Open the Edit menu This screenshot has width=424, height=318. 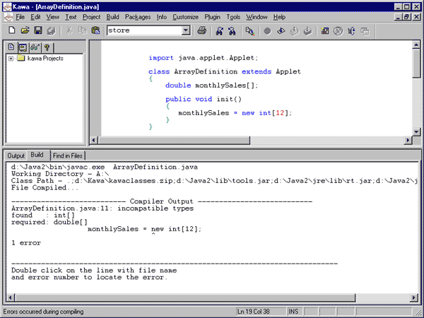coord(35,17)
